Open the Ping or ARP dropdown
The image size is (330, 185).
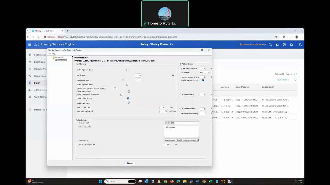tap(205, 72)
